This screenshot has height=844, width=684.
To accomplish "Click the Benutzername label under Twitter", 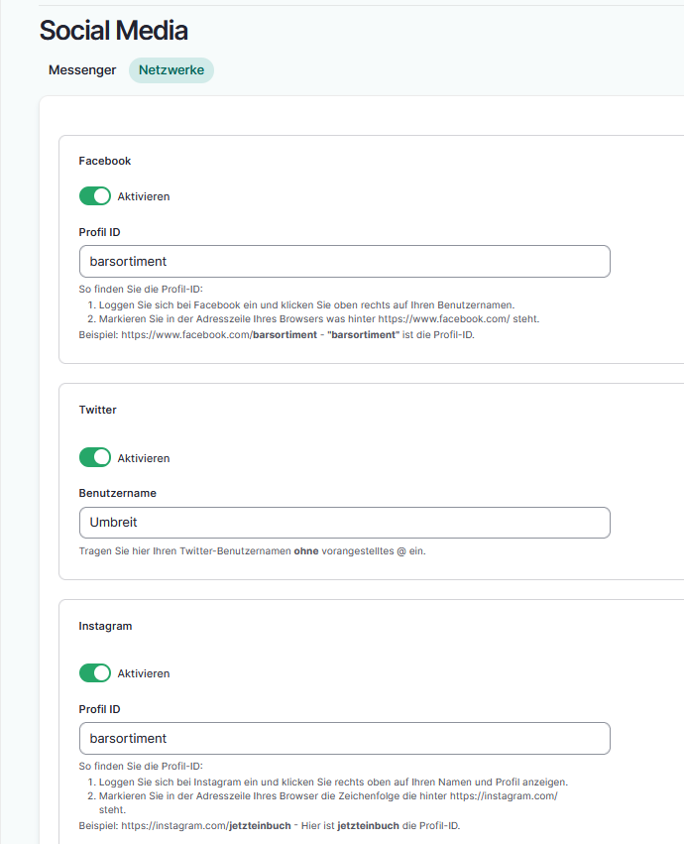I will pyautogui.click(x=118, y=493).
